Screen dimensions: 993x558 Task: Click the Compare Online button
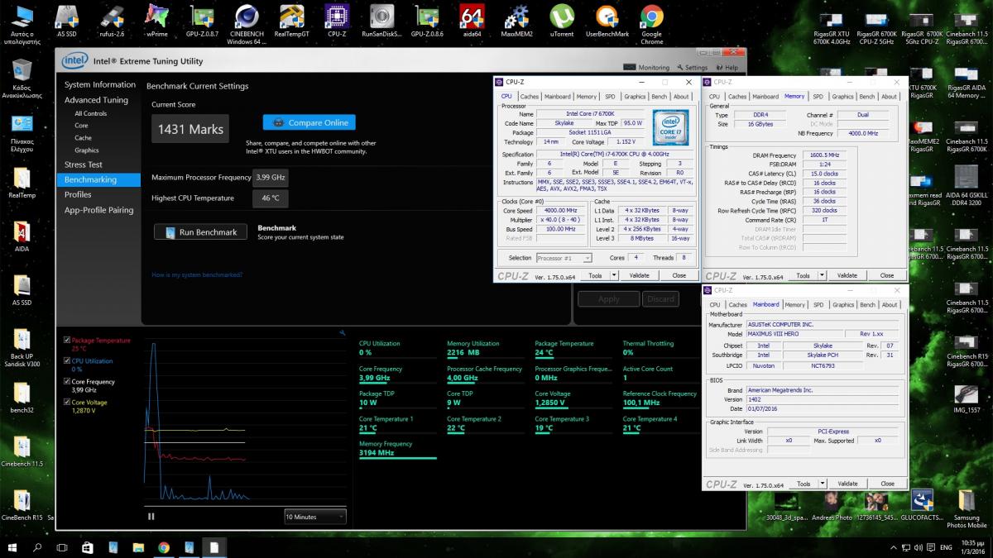pos(309,122)
